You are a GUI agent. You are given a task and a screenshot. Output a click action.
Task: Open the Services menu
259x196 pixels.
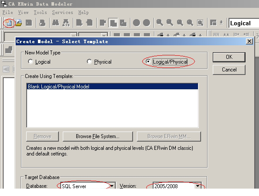(x=62, y=12)
